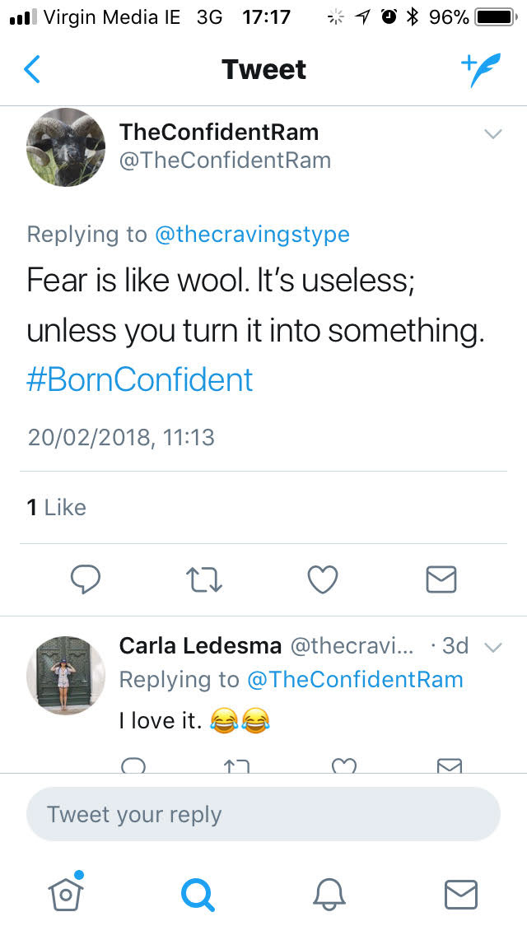Like TheConfidentRam's tweet with the heart
Screen dimensions: 527x935
(x=323, y=580)
